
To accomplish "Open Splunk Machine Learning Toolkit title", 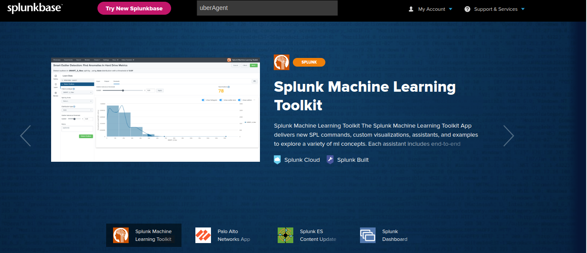I will point(364,96).
